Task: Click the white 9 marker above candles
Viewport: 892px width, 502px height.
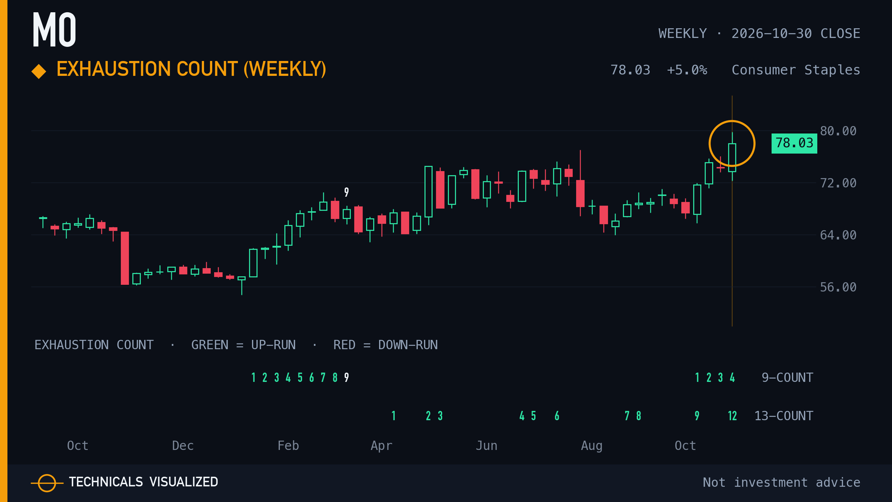Action: (346, 192)
